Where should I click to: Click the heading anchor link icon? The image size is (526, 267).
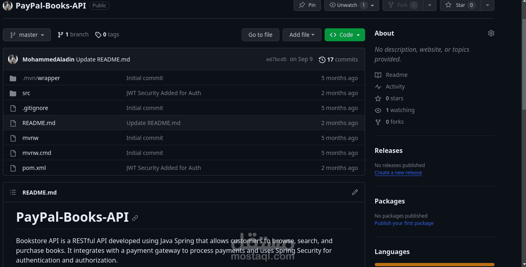pyautogui.click(x=135, y=218)
